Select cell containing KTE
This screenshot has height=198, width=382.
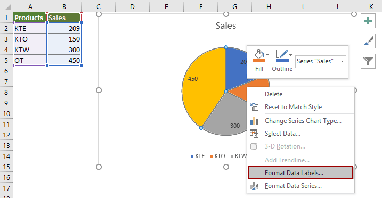coord(30,28)
